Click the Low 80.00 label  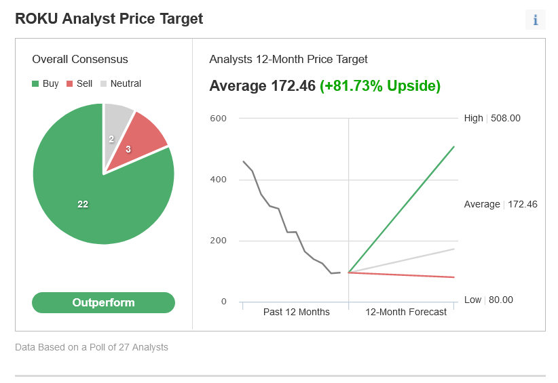click(x=489, y=300)
